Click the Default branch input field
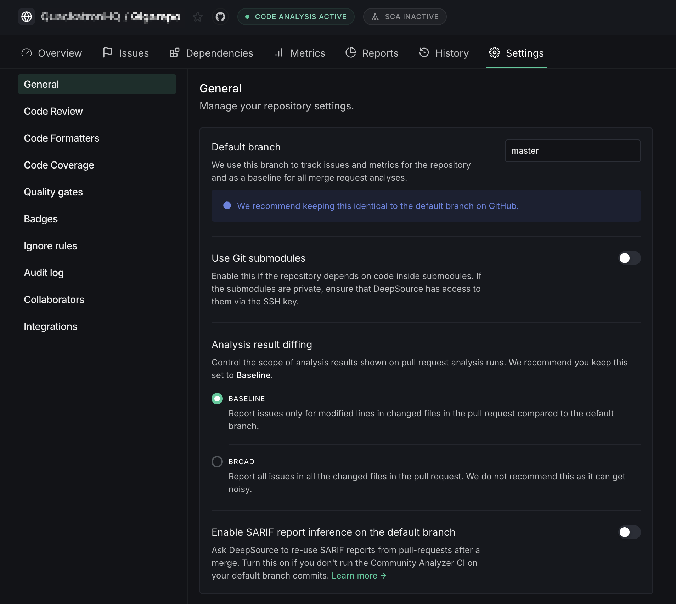This screenshot has width=676, height=604. coord(573,151)
